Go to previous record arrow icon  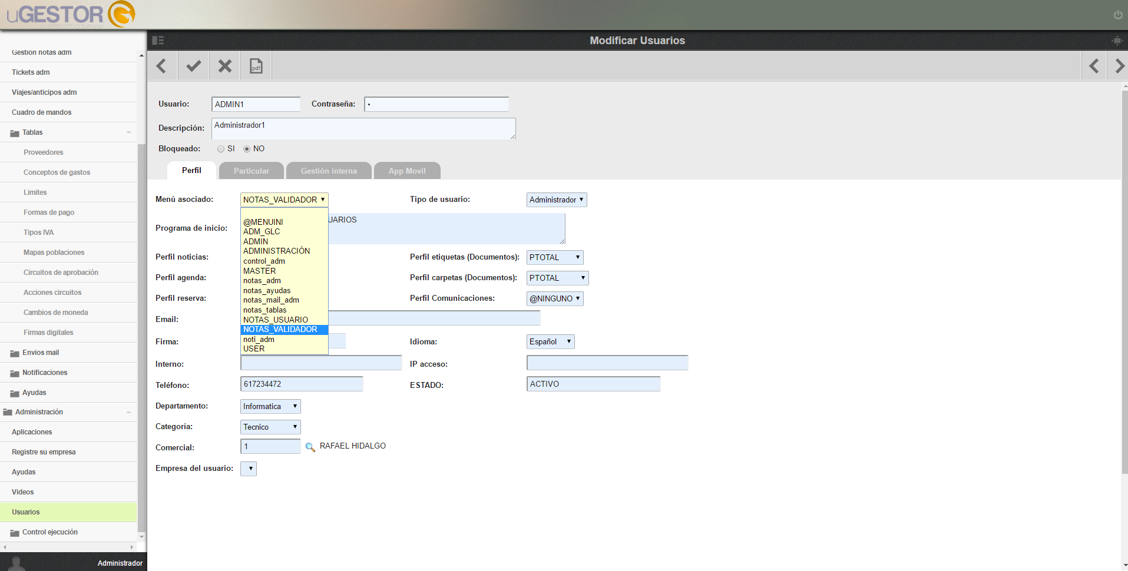pyautogui.click(x=1094, y=65)
